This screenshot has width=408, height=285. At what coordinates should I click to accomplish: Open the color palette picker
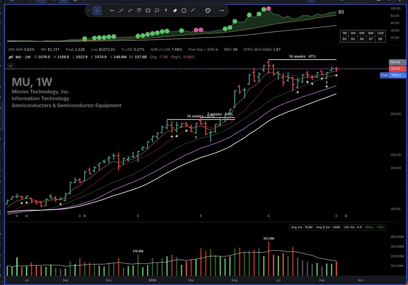click(x=208, y=11)
